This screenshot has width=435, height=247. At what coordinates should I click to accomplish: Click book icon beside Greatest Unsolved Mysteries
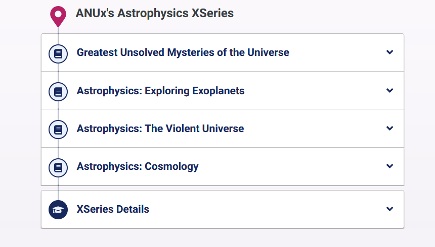point(58,53)
